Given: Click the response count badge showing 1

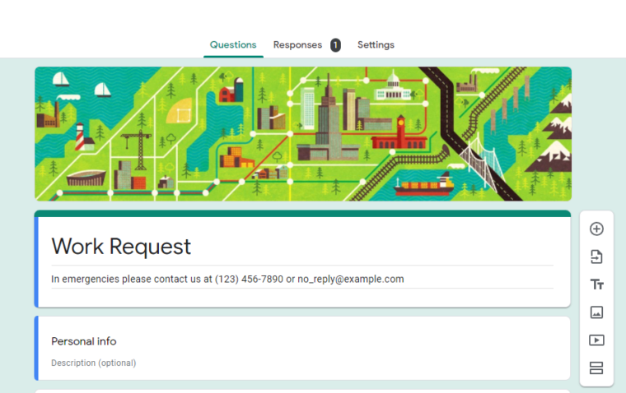Looking at the screenshot, I should pyautogui.click(x=335, y=45).
